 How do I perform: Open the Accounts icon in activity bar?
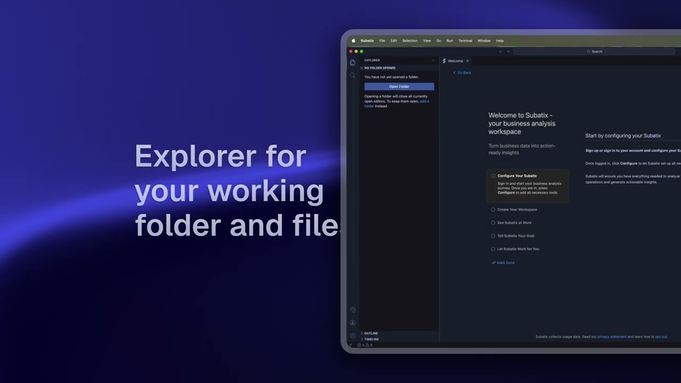pyautogui.click(x=352, y=323)
